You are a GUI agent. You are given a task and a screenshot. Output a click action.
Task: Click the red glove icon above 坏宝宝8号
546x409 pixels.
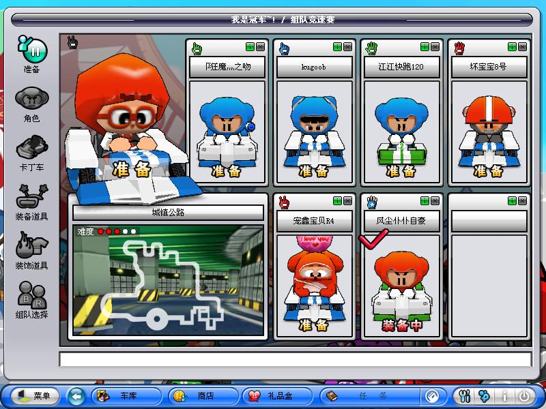pos(459,48)
